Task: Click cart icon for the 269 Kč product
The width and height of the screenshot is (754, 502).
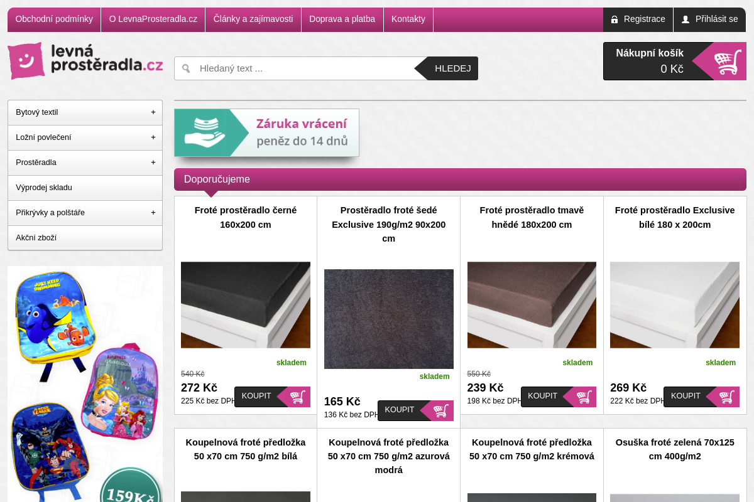Action: click(727, 397)
